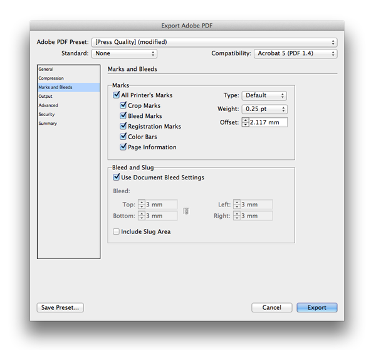Image resolution: width=376 pixels, height=350 pixels.
Task: Switch to the Compression section
Action: [51, 78]
